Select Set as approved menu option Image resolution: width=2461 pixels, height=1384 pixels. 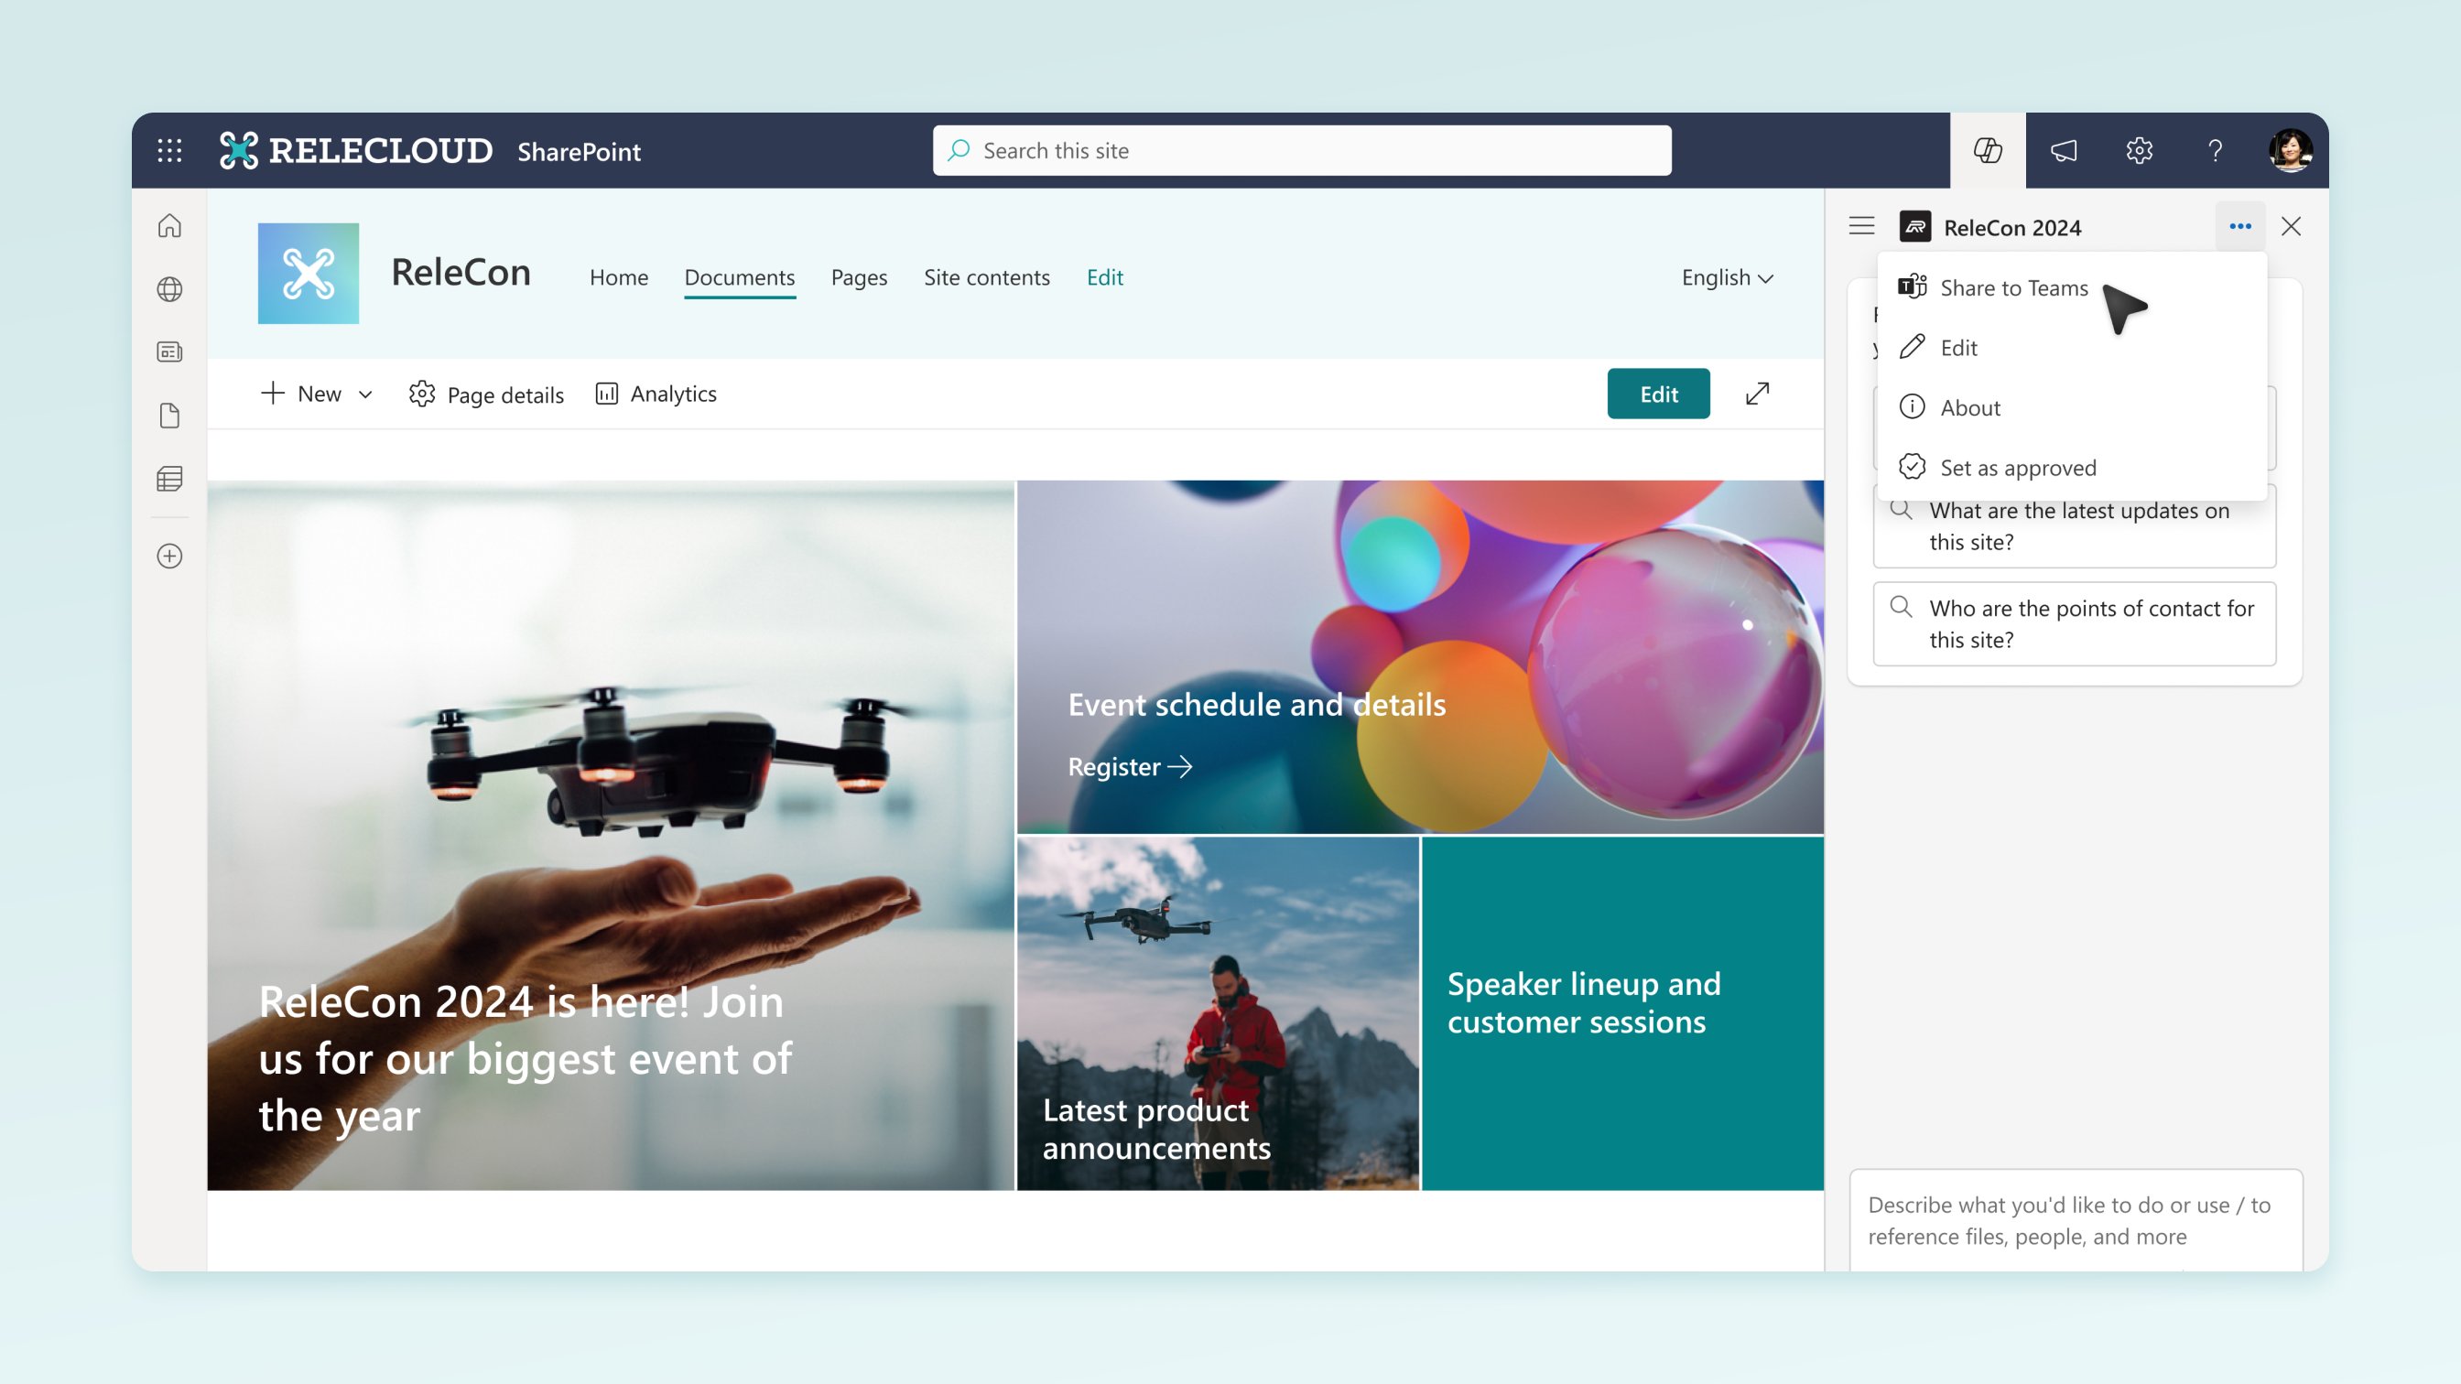point(2016,467)
